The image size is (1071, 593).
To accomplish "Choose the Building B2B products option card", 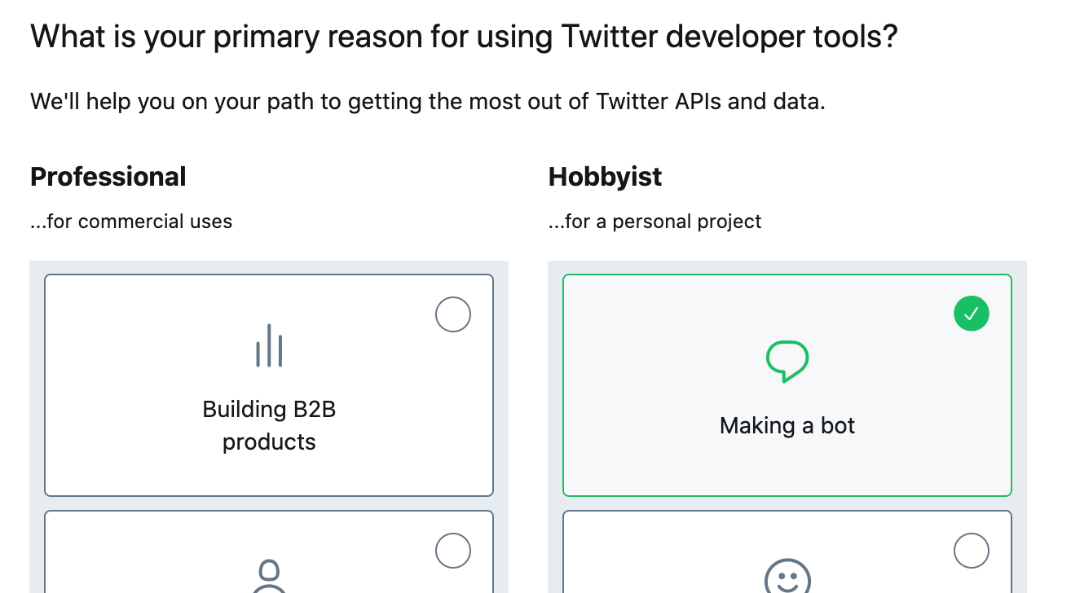I will [269, 385].
